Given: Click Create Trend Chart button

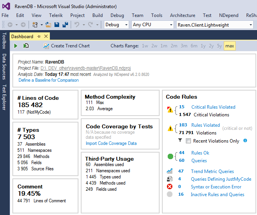Looking at the screenshot, I should click(x=66, y=46).
